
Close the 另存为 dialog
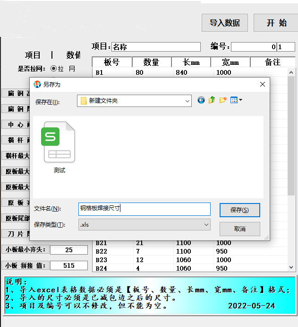tap(262, 84)
